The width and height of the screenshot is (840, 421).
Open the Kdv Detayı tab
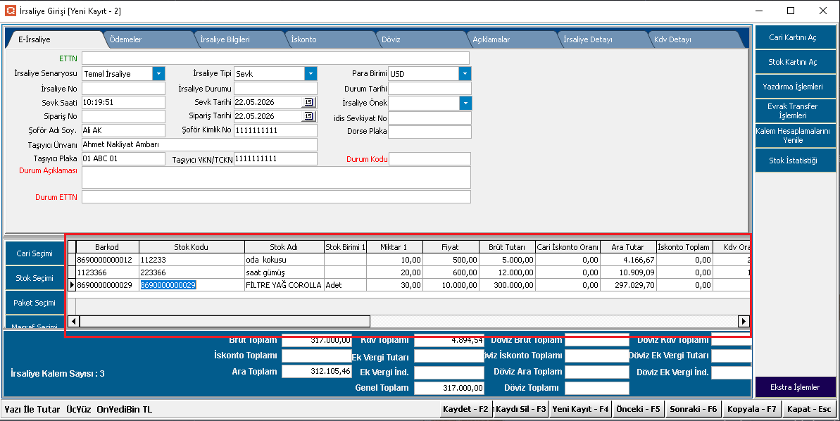(x=673, y=39)
